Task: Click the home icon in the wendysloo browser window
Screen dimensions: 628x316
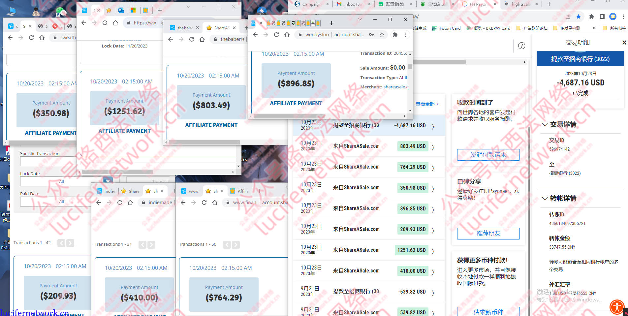Action: tap(286, 35)
